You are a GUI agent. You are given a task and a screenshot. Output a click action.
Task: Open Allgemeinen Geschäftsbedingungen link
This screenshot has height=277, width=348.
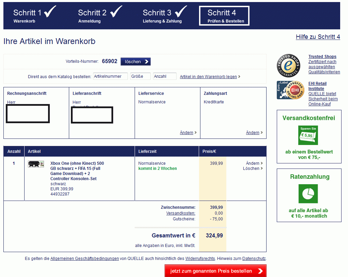[85, 259]
